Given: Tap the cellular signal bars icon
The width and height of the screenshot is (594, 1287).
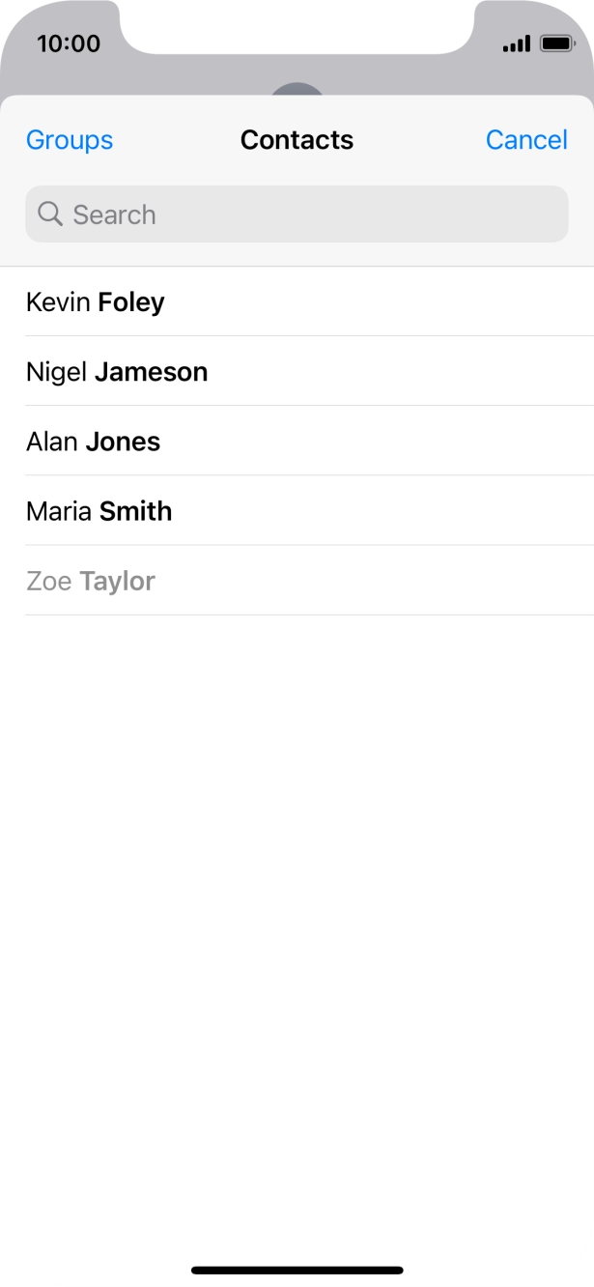Looking at the screenshot, I should 517,43.
